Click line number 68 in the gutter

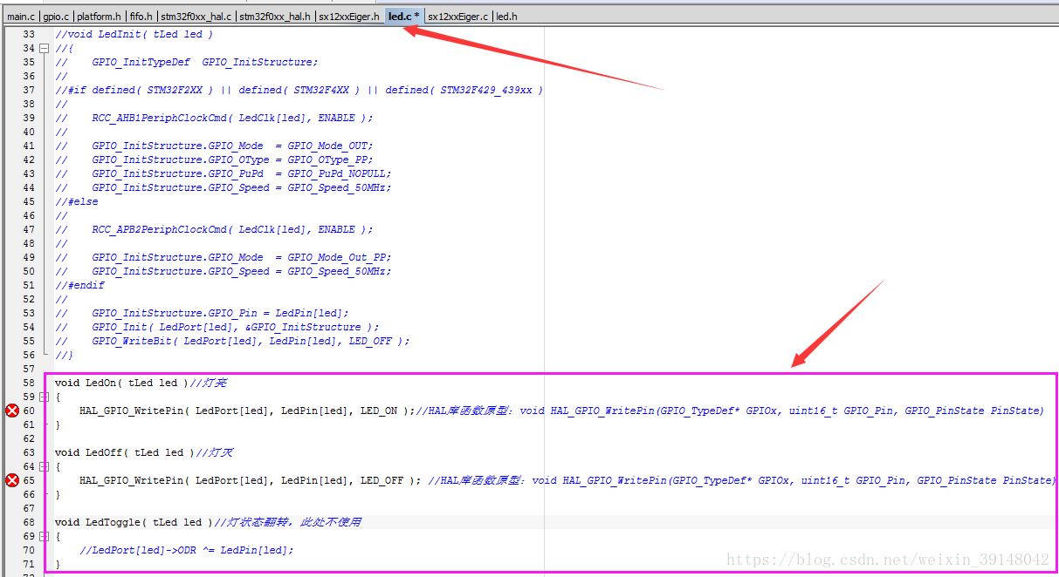pos(29,522)
